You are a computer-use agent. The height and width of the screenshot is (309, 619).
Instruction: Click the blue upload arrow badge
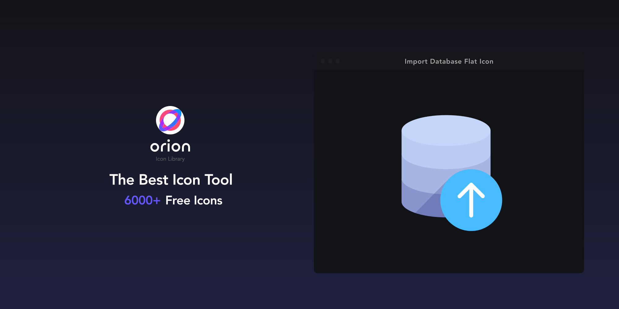pos(471,200)
